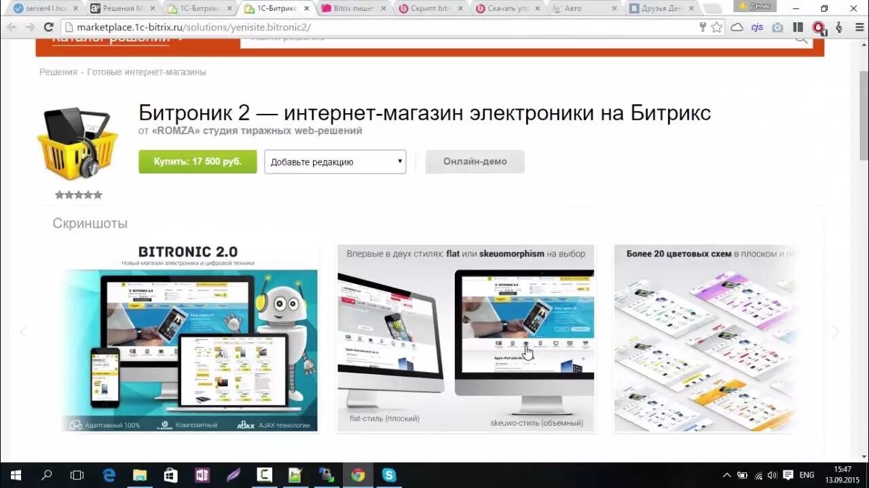This screenshot has height=488, width=869.
Task: Open network Wi-Fi status in tray
Action: tap(758, 475)
